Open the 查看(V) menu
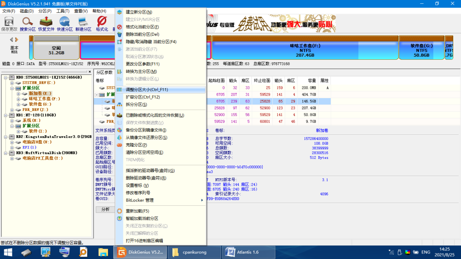Viewport: 461px width, 259px height. click(81, 11)
